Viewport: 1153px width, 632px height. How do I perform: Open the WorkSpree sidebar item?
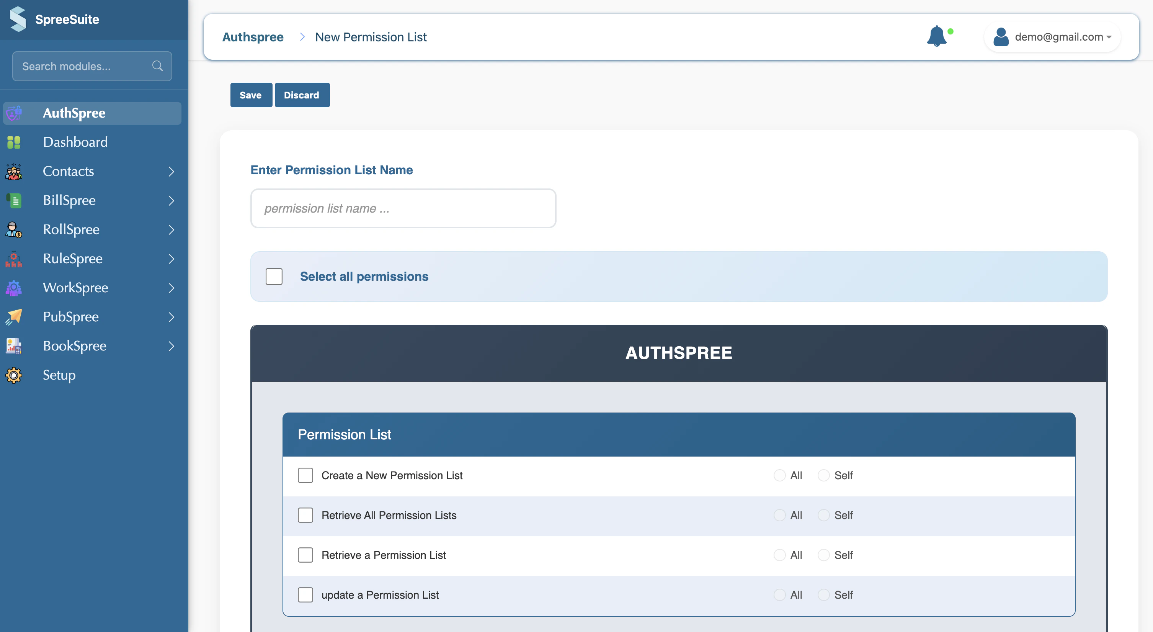(x=92, y=288)
